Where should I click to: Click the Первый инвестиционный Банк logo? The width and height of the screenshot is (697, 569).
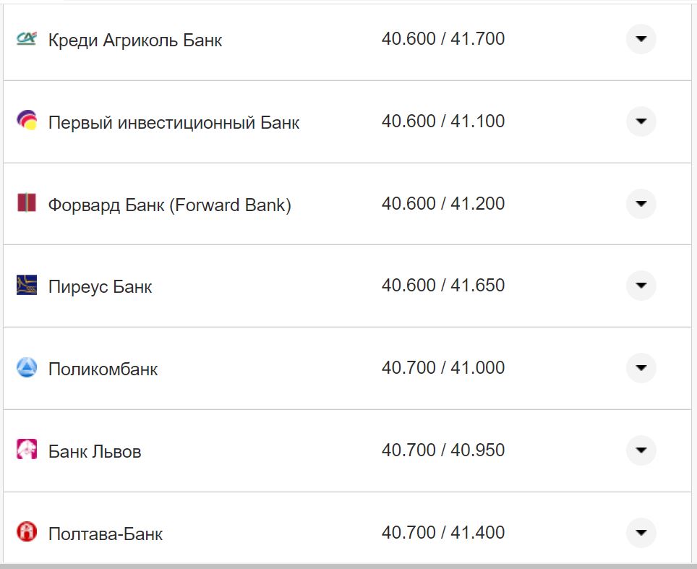click(x=25, y=121)
